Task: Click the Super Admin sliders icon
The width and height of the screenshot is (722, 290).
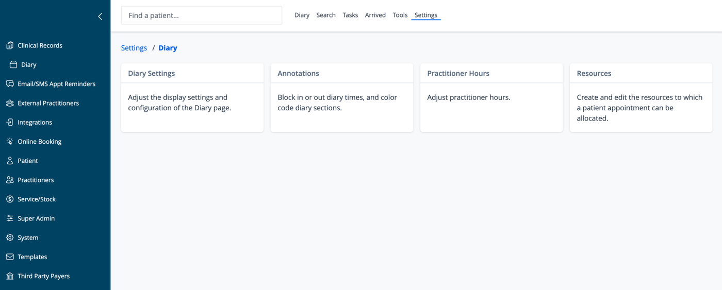Action: (x=10, y=218)
